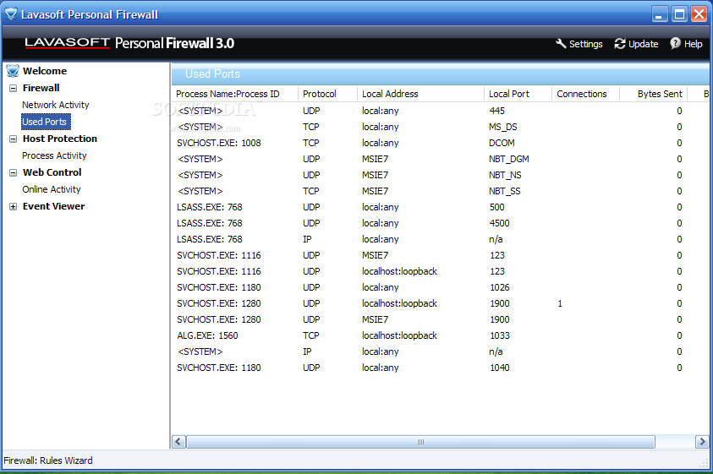713x474 pixels.
Task: Select the Host Protection section label
Action: click(59, 139)
